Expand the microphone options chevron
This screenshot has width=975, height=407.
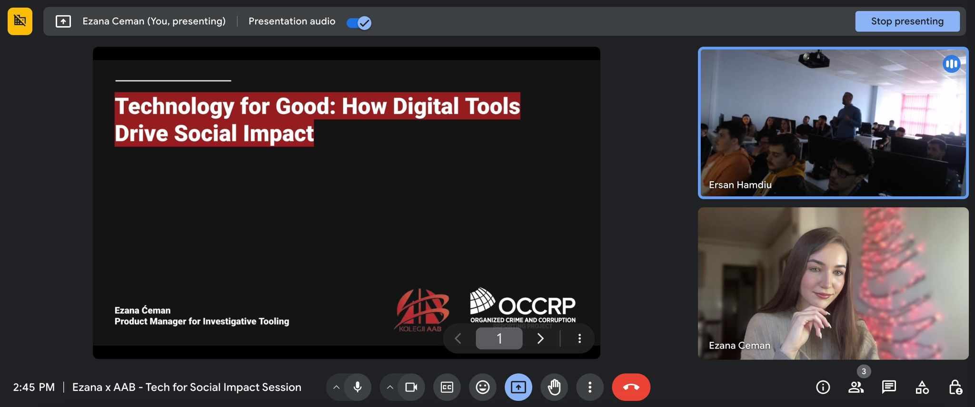(336, 387)
